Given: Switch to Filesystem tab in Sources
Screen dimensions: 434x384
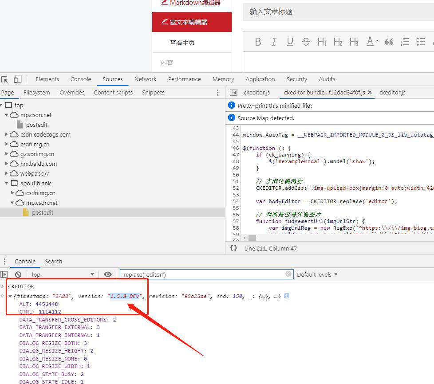Looking at the screenshot, I should pos(37,92).
